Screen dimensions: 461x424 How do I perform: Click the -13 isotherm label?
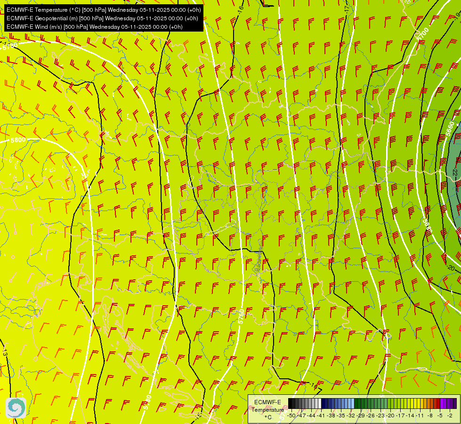pos(4,352)
